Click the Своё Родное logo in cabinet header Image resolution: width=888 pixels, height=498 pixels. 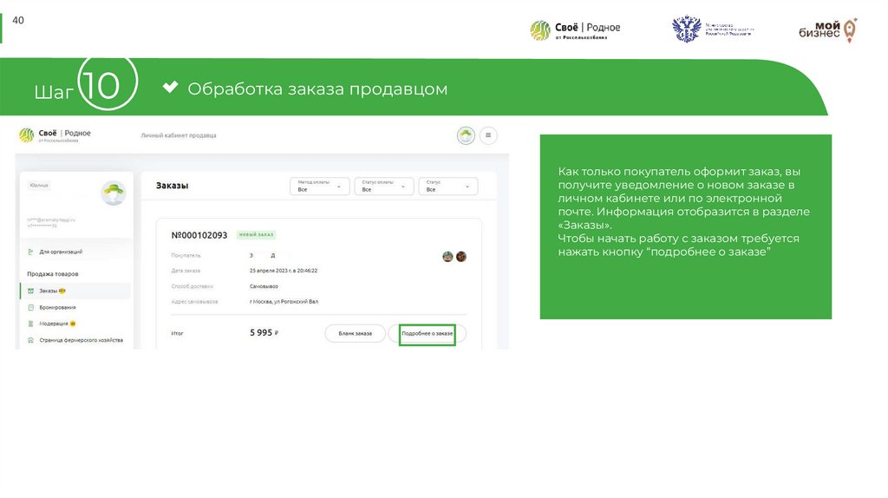click(55, 135)
